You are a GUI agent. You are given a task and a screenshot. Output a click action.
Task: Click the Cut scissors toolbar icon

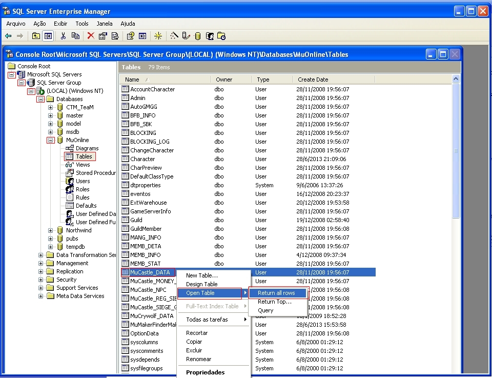63,36
